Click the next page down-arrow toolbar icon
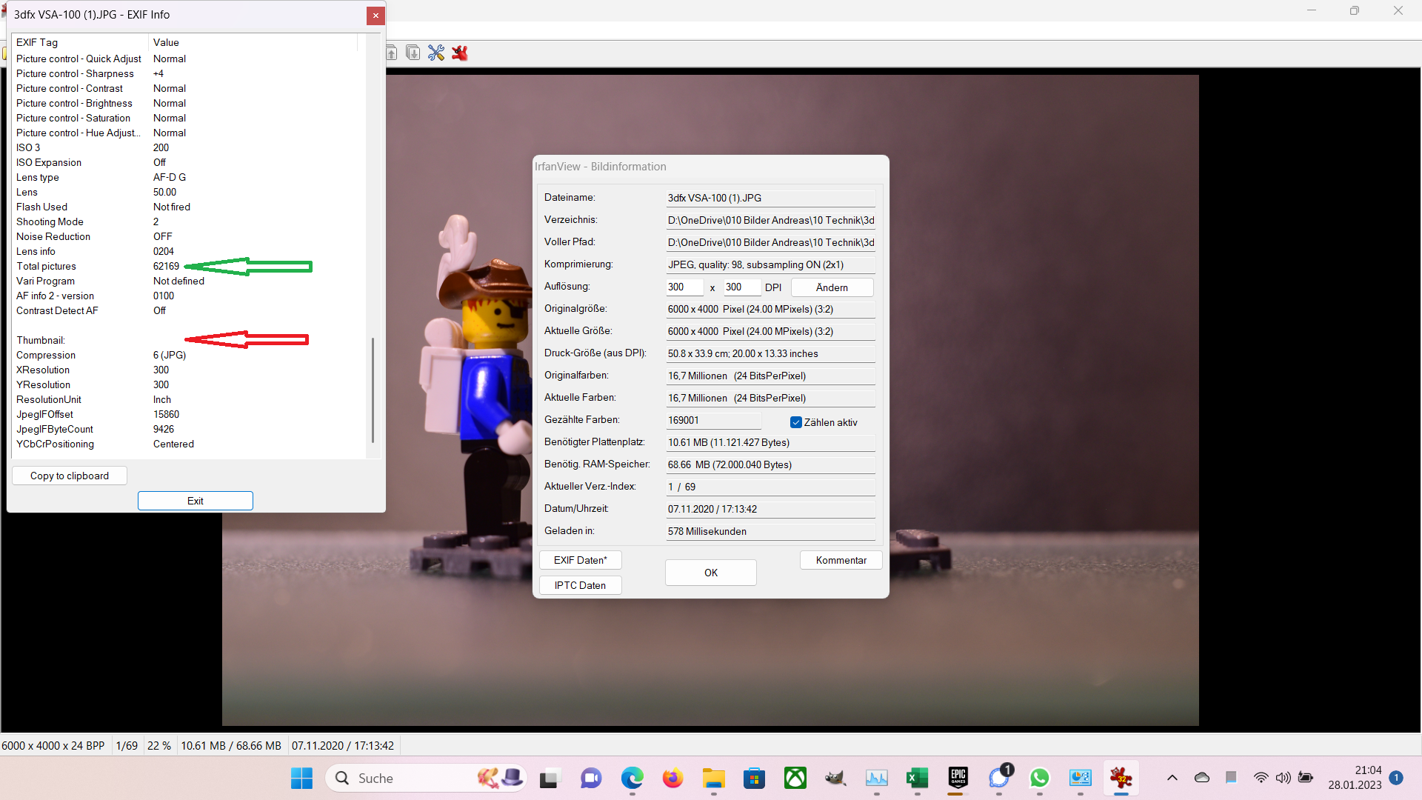The width and height of the screenshot is (1422, 800). 413,53
